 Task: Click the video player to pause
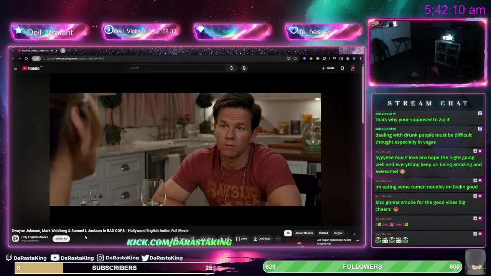pos(185,149)
